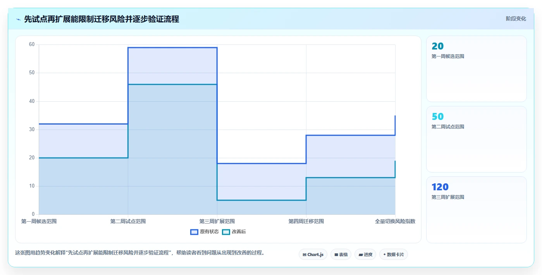The height and width of the screenshot is (275, 542).
Task: Click the x-axis label 全量切换风险指数
Action: click(395, 221)
